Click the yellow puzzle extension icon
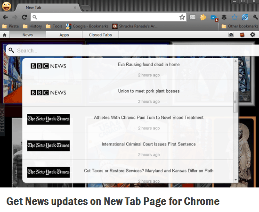Viewport: 259px width, 212px height. [x=203, y=17]
